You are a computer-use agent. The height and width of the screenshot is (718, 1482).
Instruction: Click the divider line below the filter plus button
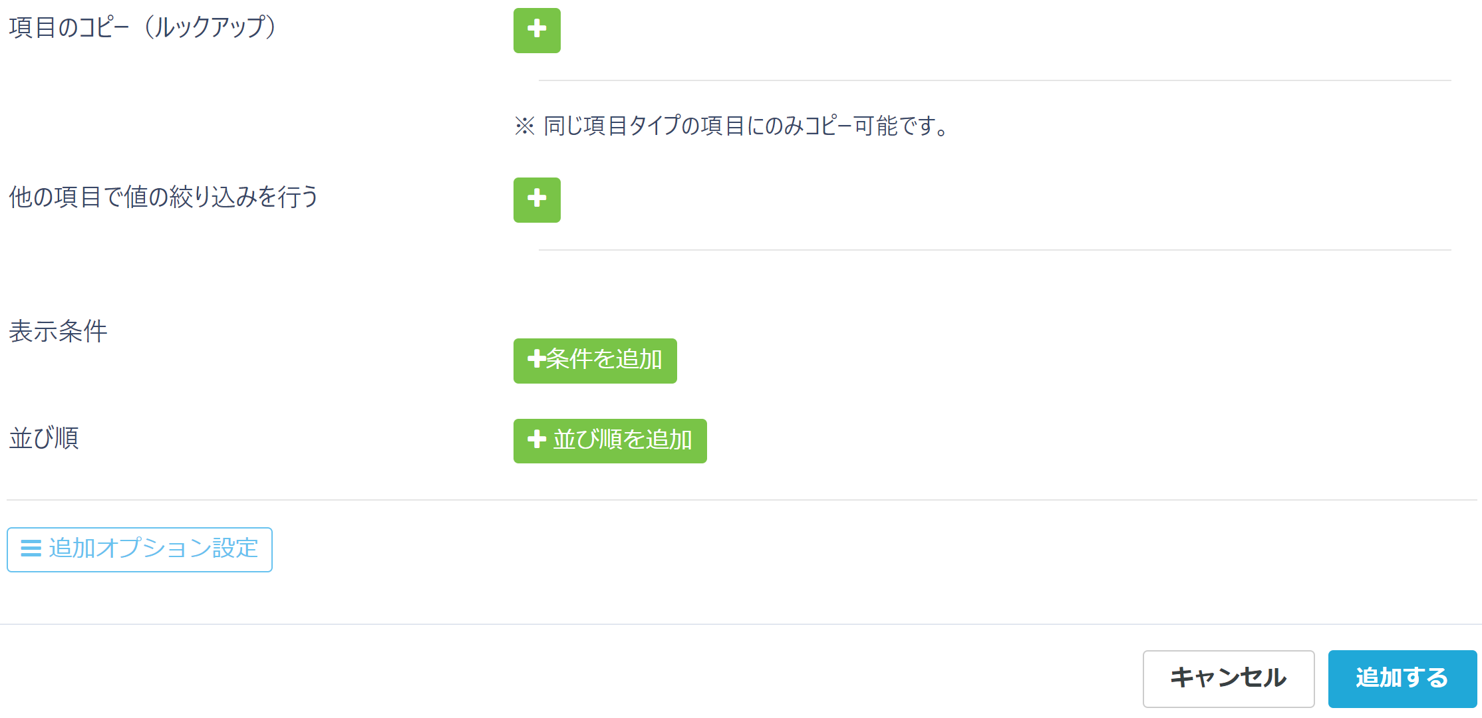994,250
